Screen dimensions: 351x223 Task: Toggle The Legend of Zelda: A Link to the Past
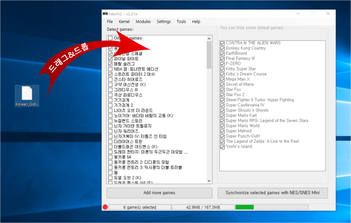[x=222, y=142]
